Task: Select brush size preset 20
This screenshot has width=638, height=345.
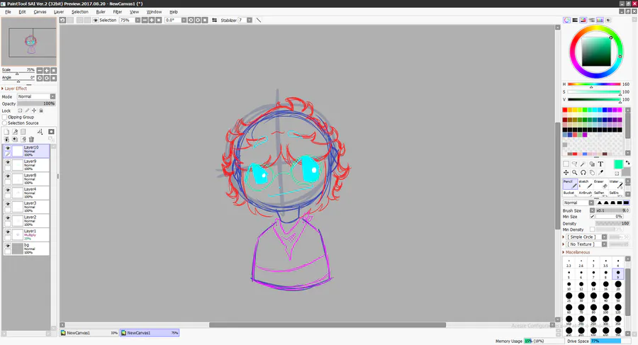Action: point(618,284)
